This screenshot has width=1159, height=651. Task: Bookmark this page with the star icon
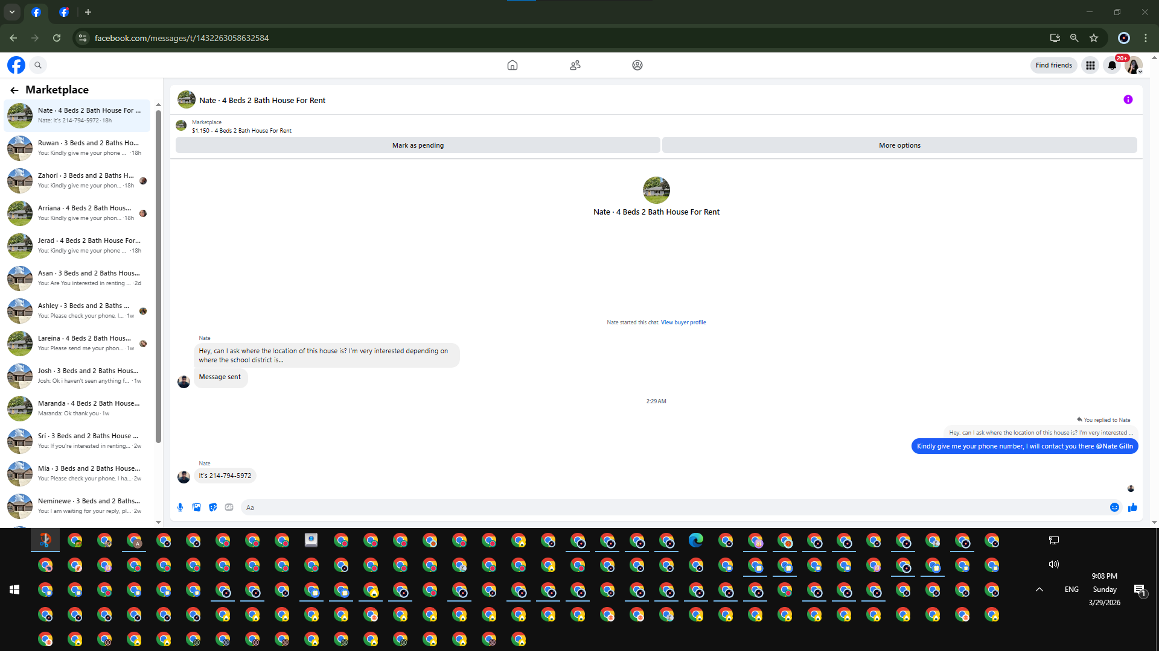1094,38
